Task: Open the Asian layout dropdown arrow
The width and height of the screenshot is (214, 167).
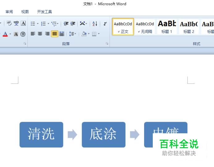Action: [x=86, y=24]
